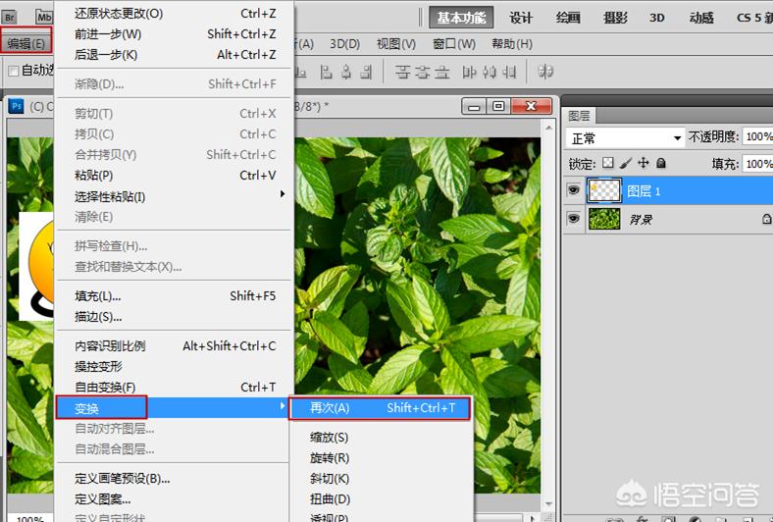This screenshot has height=522, width=773.
Task: Select 后退一步(K) in the edit menu
Action: (x=175, y=55)
